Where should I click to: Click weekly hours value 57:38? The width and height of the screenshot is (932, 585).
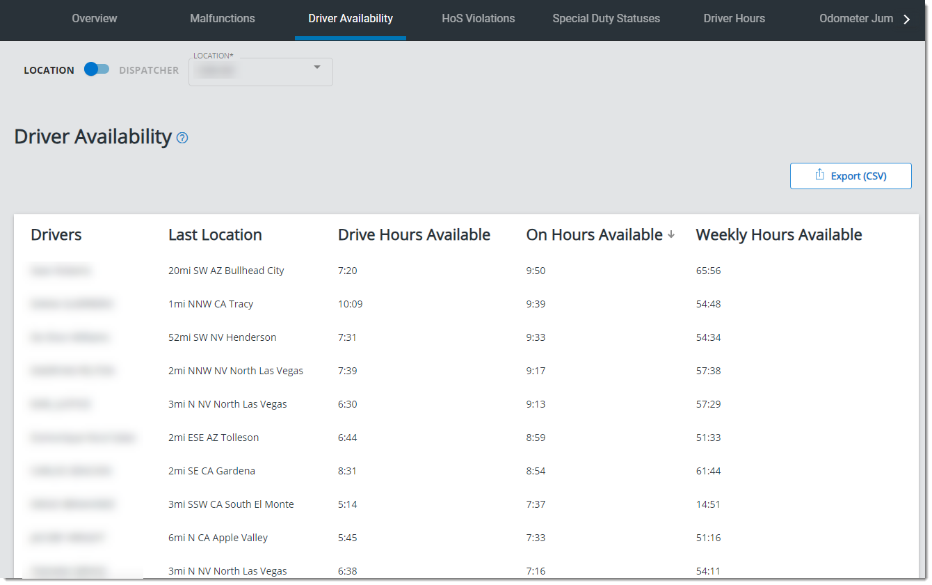tap(709, 371)
